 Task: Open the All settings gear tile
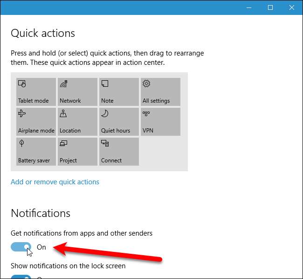tap(160, 91)
